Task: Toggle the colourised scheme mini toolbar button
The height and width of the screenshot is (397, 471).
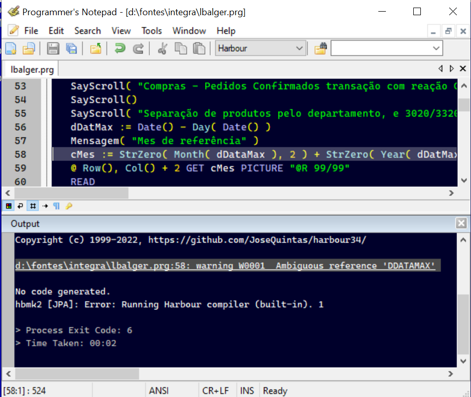Action: (x=9, y=206)
